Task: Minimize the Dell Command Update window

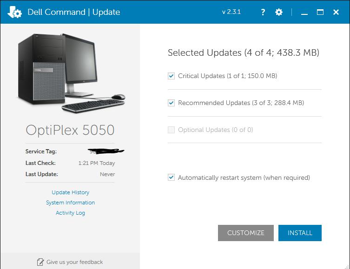Action: tap(304, 13)
